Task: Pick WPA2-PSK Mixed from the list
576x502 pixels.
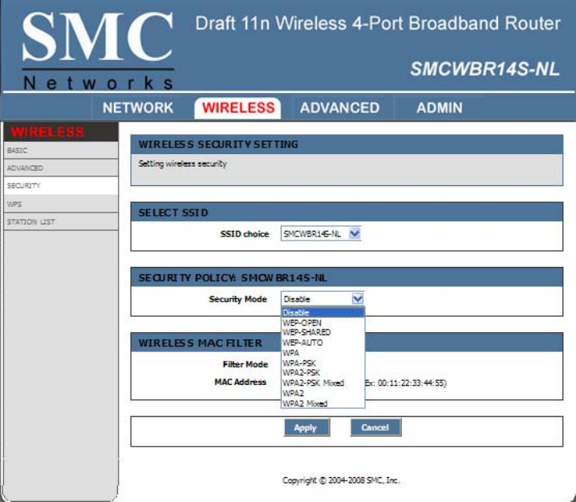Action: tap(323, 383)
